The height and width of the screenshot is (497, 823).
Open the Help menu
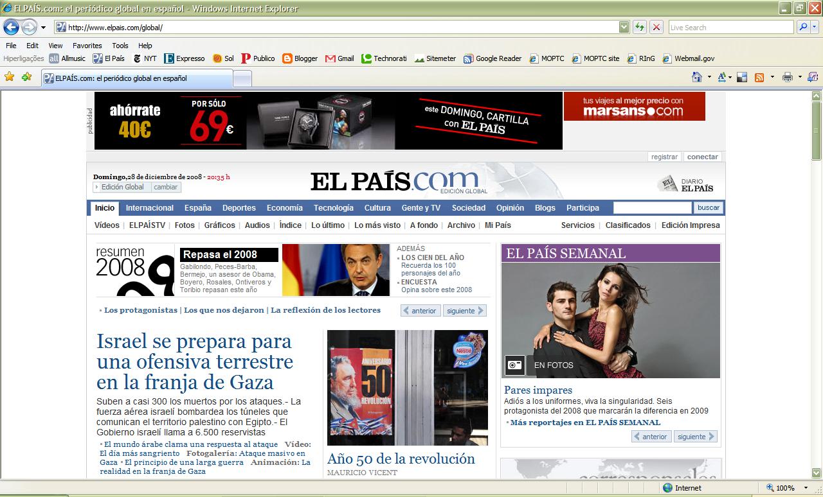point(145,46)
